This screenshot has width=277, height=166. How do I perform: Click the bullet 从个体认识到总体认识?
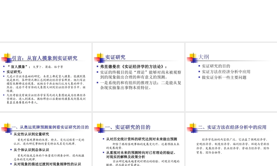click(31, 150)
